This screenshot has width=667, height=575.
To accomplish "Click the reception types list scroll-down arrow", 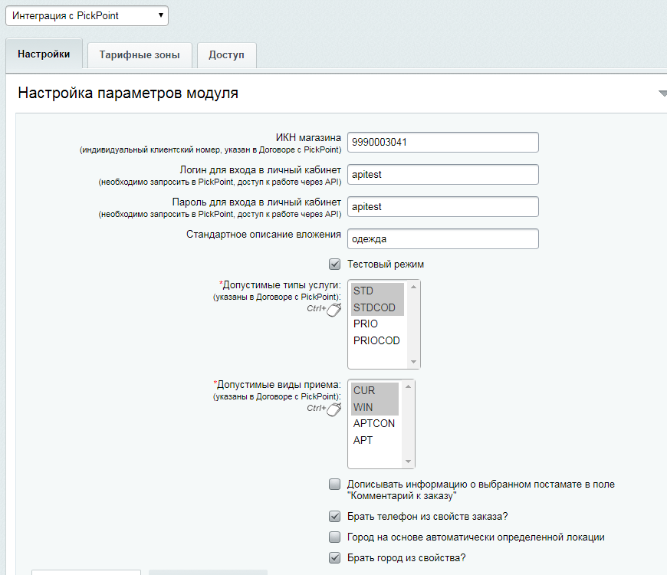I will pyautogui.click(x=409, y=462).
